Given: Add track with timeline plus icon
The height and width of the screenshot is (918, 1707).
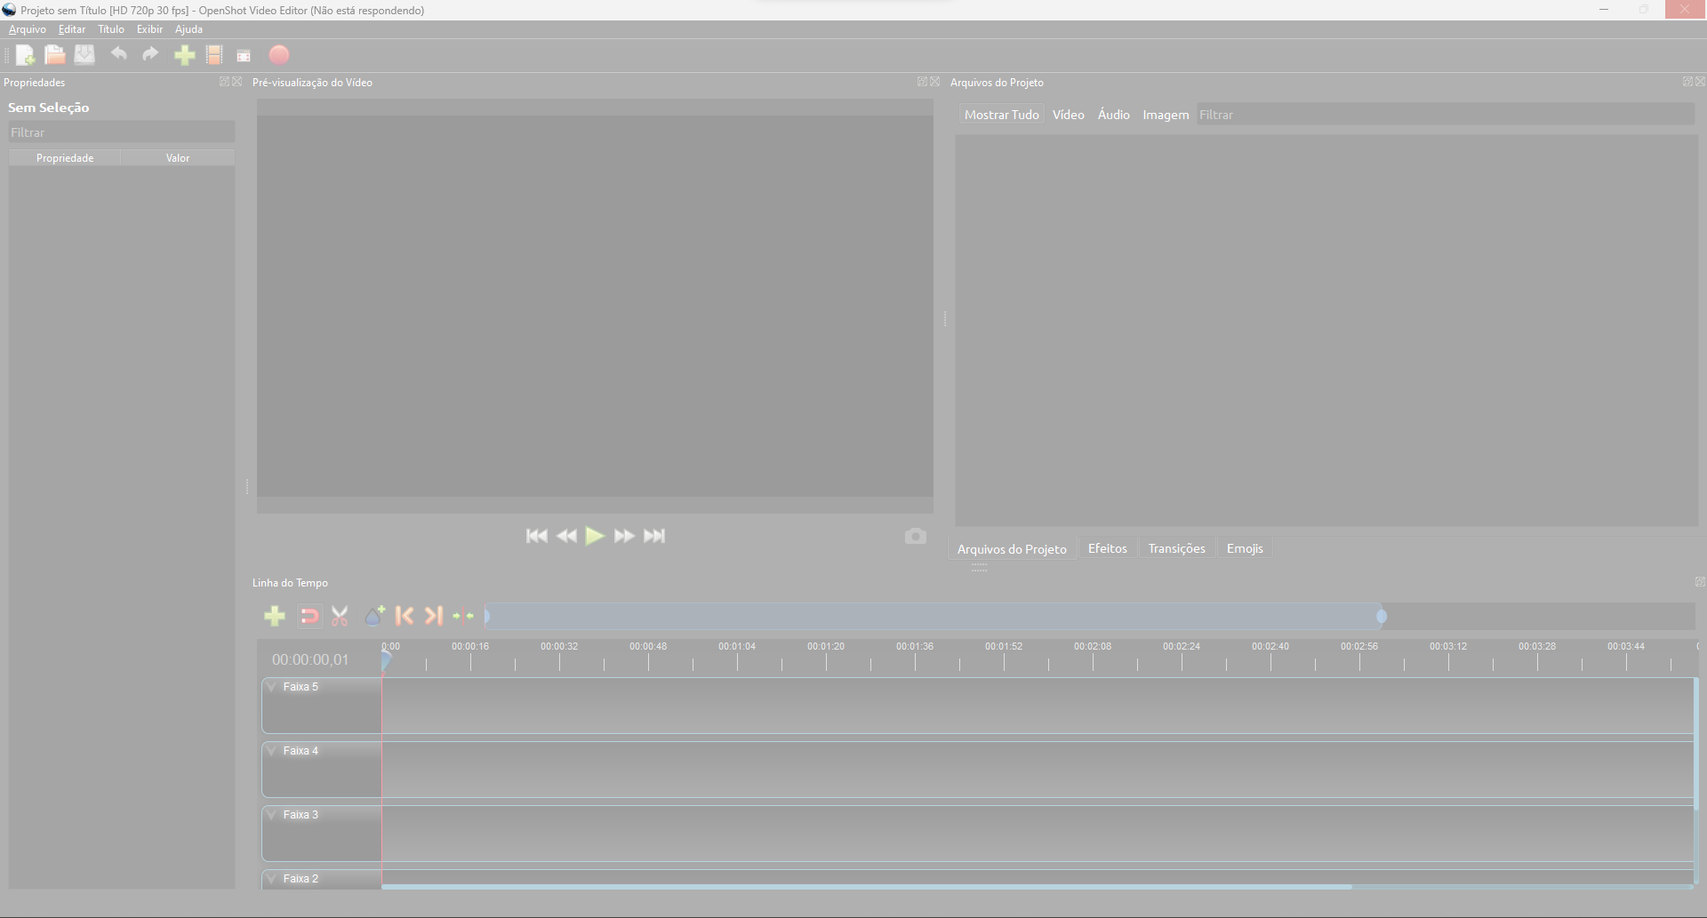Looking at the screenshot, I should [275, 616].
